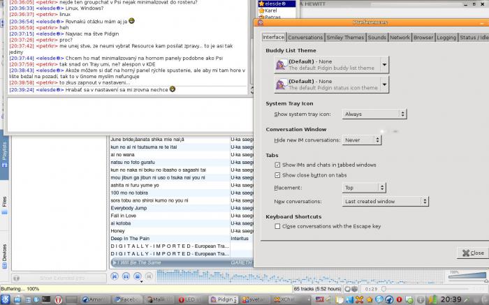Image resolution: width=489 pixels, height=305 pixels.
Task: Open Show system tray icon dropdown
Action: [x=374, y=114]
